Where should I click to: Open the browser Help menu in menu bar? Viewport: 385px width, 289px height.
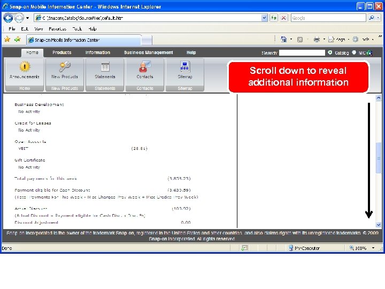pyautogui.click(x=93, y=29)
